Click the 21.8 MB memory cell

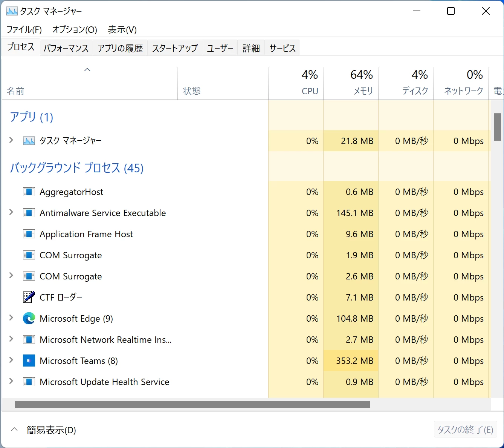coord(351,141)
